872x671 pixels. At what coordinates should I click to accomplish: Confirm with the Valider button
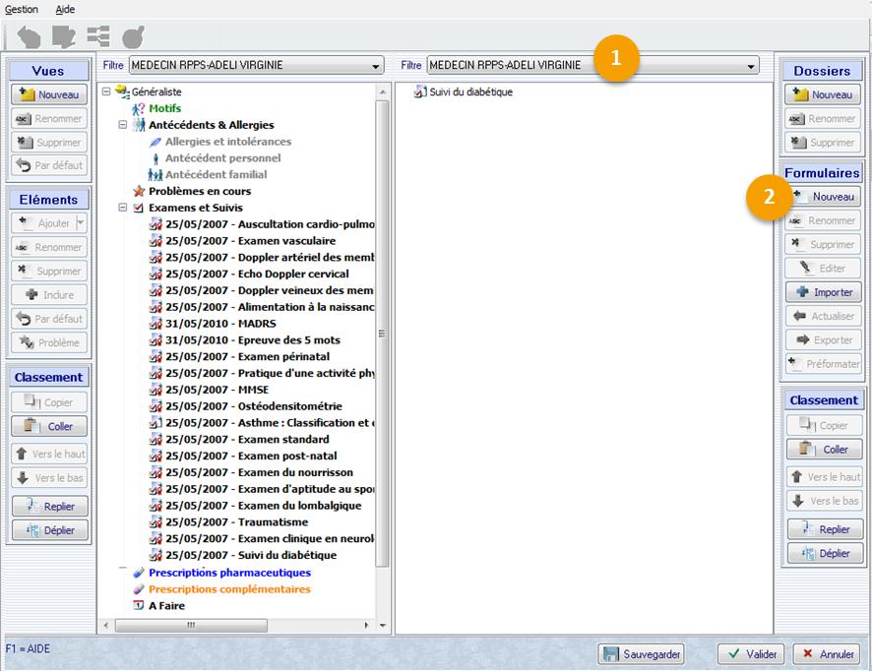point(750,654)
